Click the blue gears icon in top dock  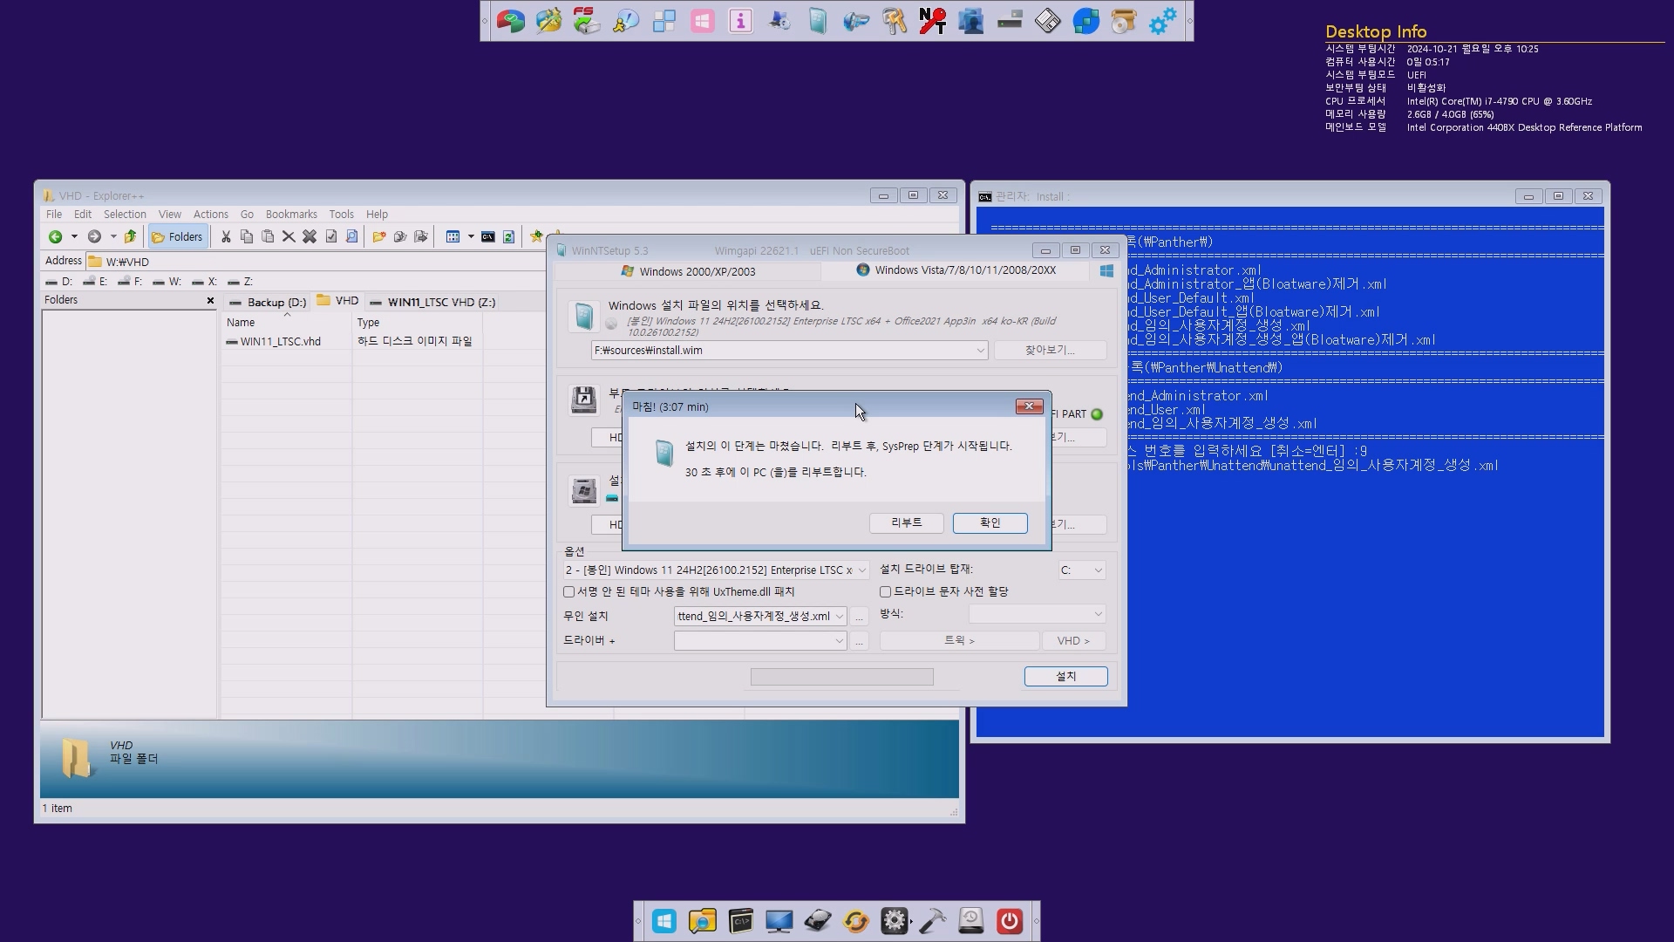1162,20
